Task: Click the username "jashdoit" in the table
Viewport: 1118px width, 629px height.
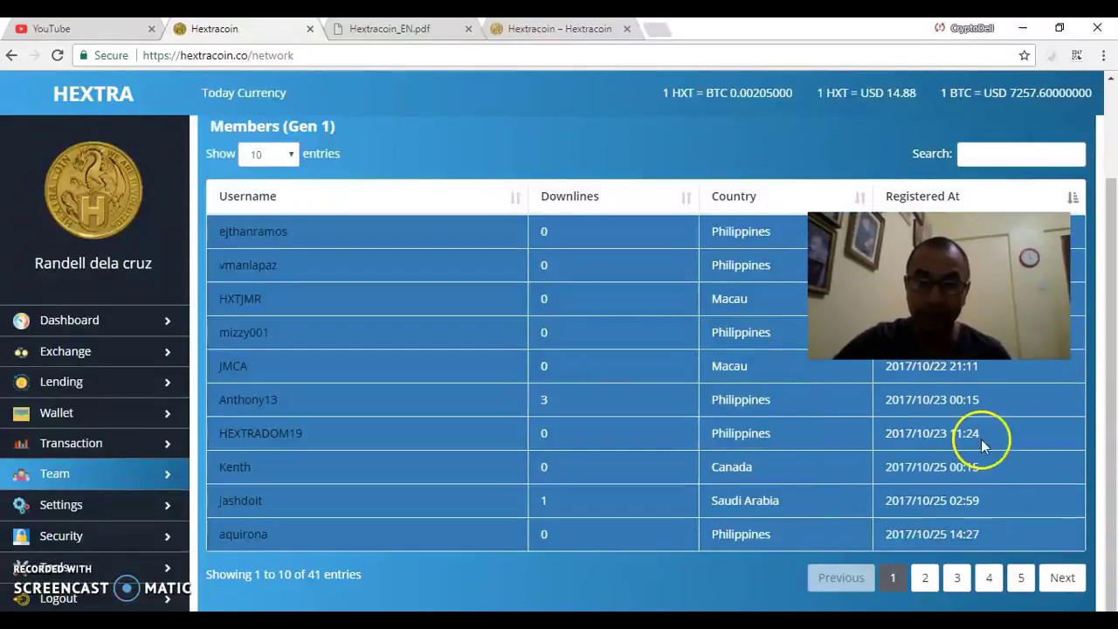Action: (240, 501)
